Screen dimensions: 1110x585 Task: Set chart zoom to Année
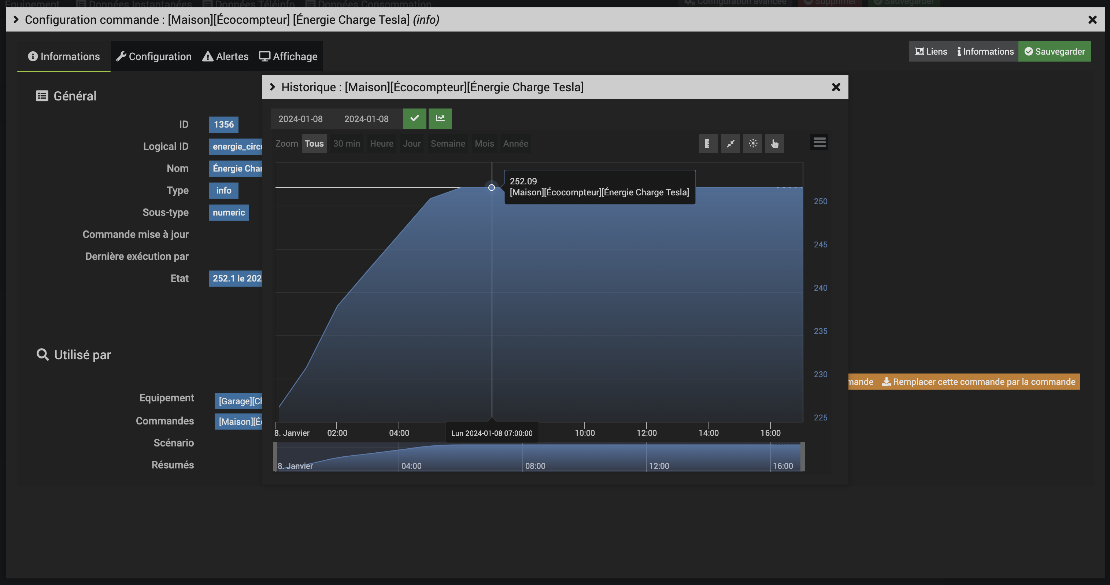point(515,144)
